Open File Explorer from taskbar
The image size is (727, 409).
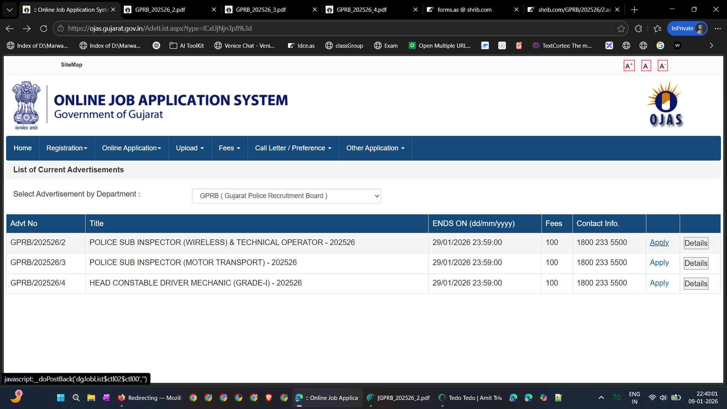[91, 398]
